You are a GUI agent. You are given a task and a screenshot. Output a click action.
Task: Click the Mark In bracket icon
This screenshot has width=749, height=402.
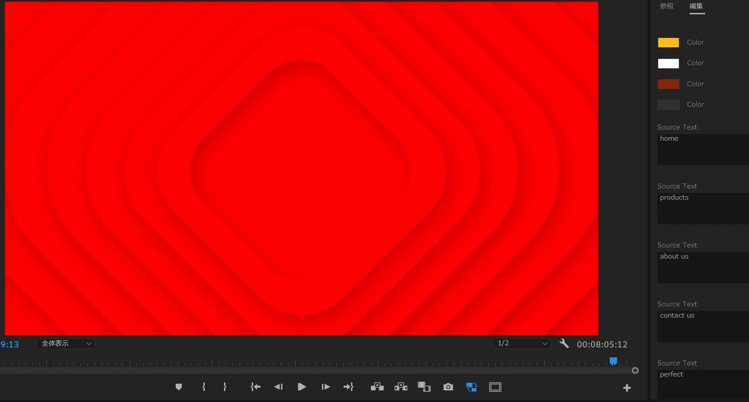(x=204, y=387)
